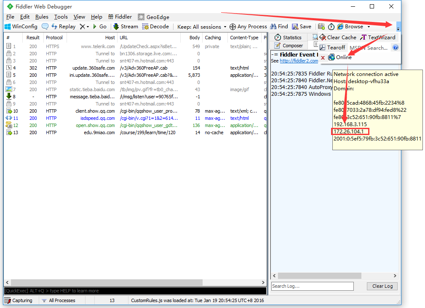Open the Stream toolbar icon
The image size is (425, 308).
[x=125, y=26]
